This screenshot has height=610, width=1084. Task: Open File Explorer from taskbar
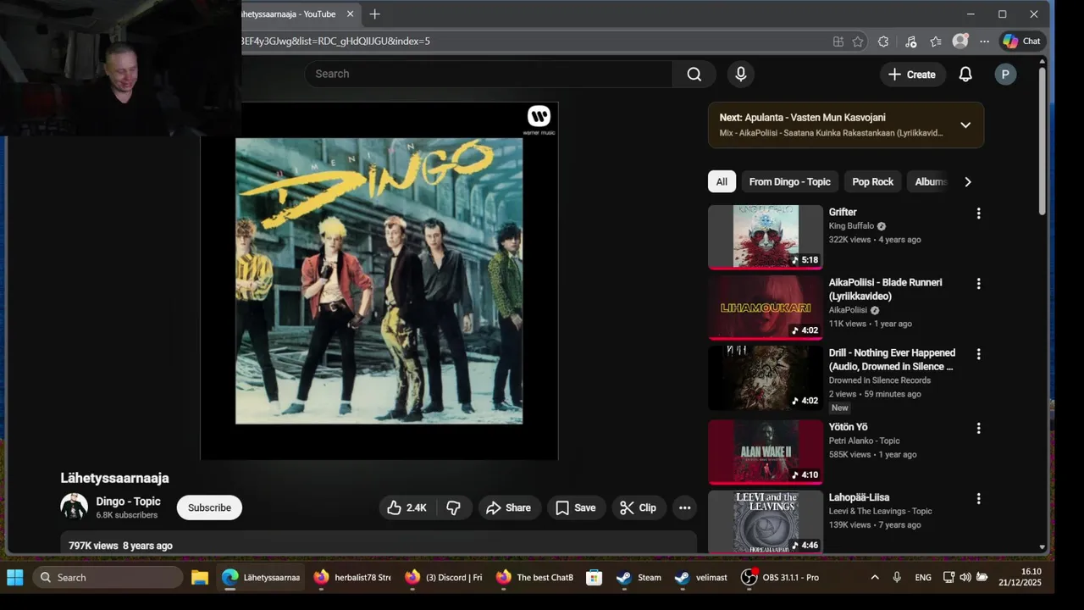pyautogui.click(x=199, y=578)
